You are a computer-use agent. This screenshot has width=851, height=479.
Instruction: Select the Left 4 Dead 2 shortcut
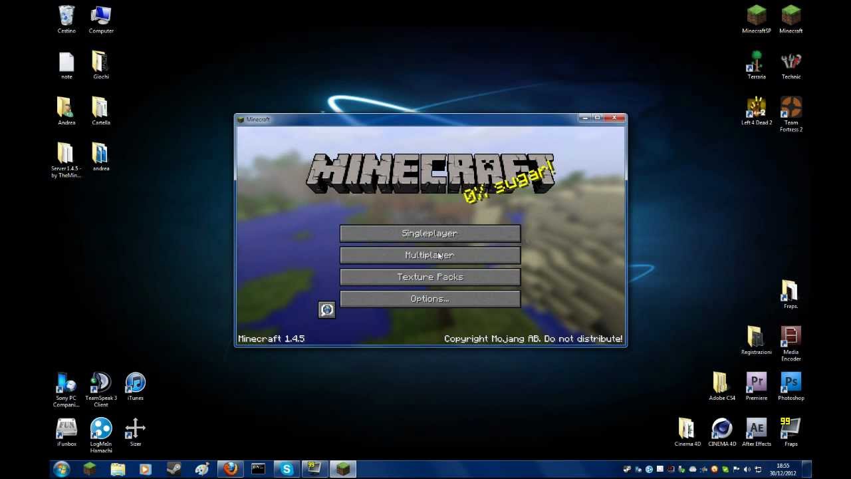click(757, 111)
